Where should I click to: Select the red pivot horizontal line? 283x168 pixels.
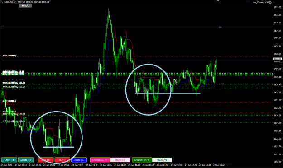point(137,26)
